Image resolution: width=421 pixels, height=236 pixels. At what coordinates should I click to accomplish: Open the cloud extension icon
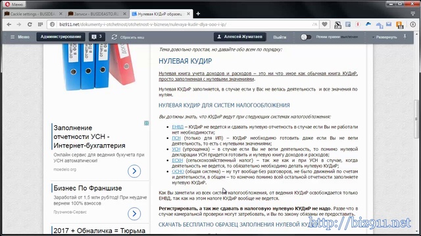[379, 25]
